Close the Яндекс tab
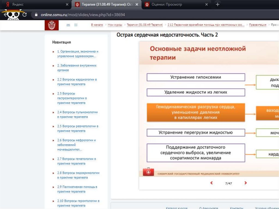The height and width of the screenshot is (209, 279). pos(67,4)
